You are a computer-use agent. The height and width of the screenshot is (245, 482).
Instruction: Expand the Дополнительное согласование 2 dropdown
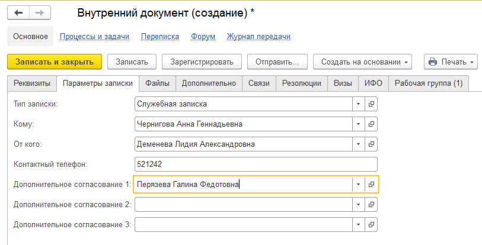click(x=359, y=205)
